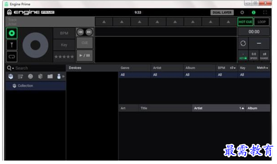Image resolution: width=277 pixels, height=164 pixels.
Task: Trigger eighth hot cue pad
Action: coord(228,22)
